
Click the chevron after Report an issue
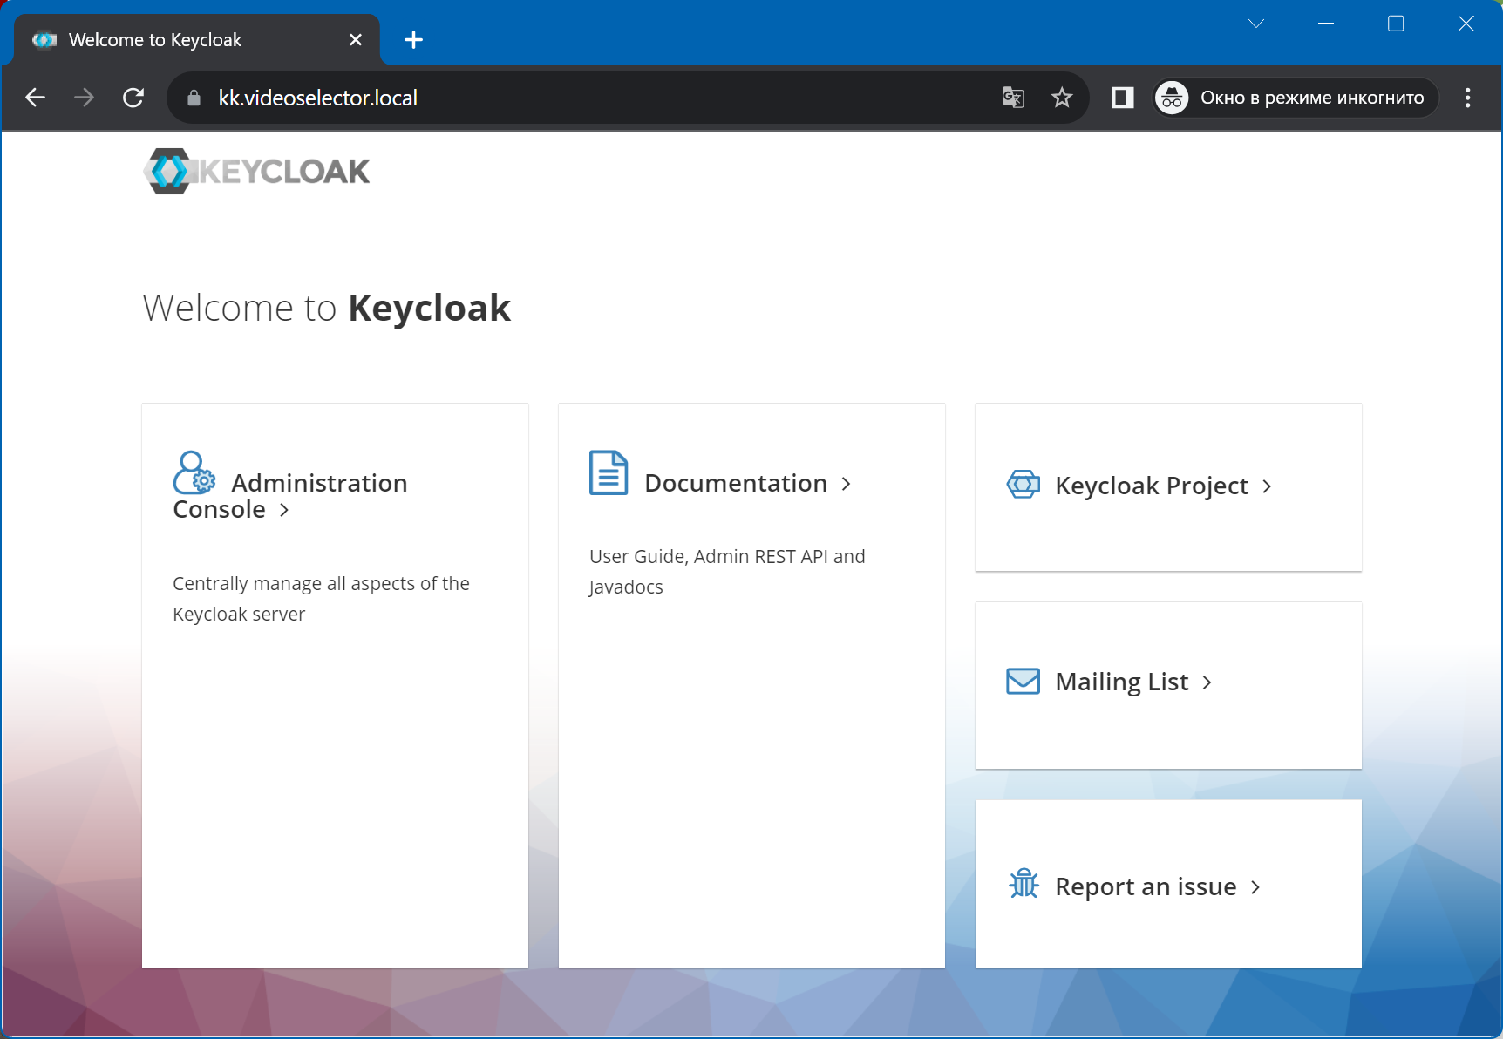click(x=1255, y=887)
